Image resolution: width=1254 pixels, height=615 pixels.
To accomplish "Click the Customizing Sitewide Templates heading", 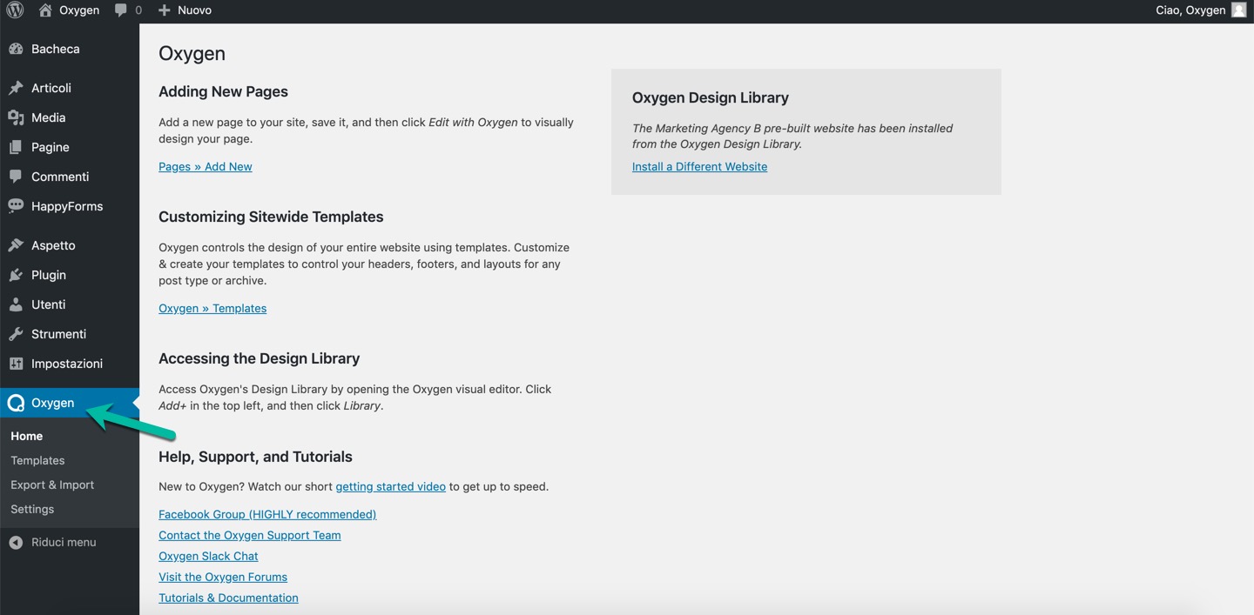I will click(x=271, y=217).
